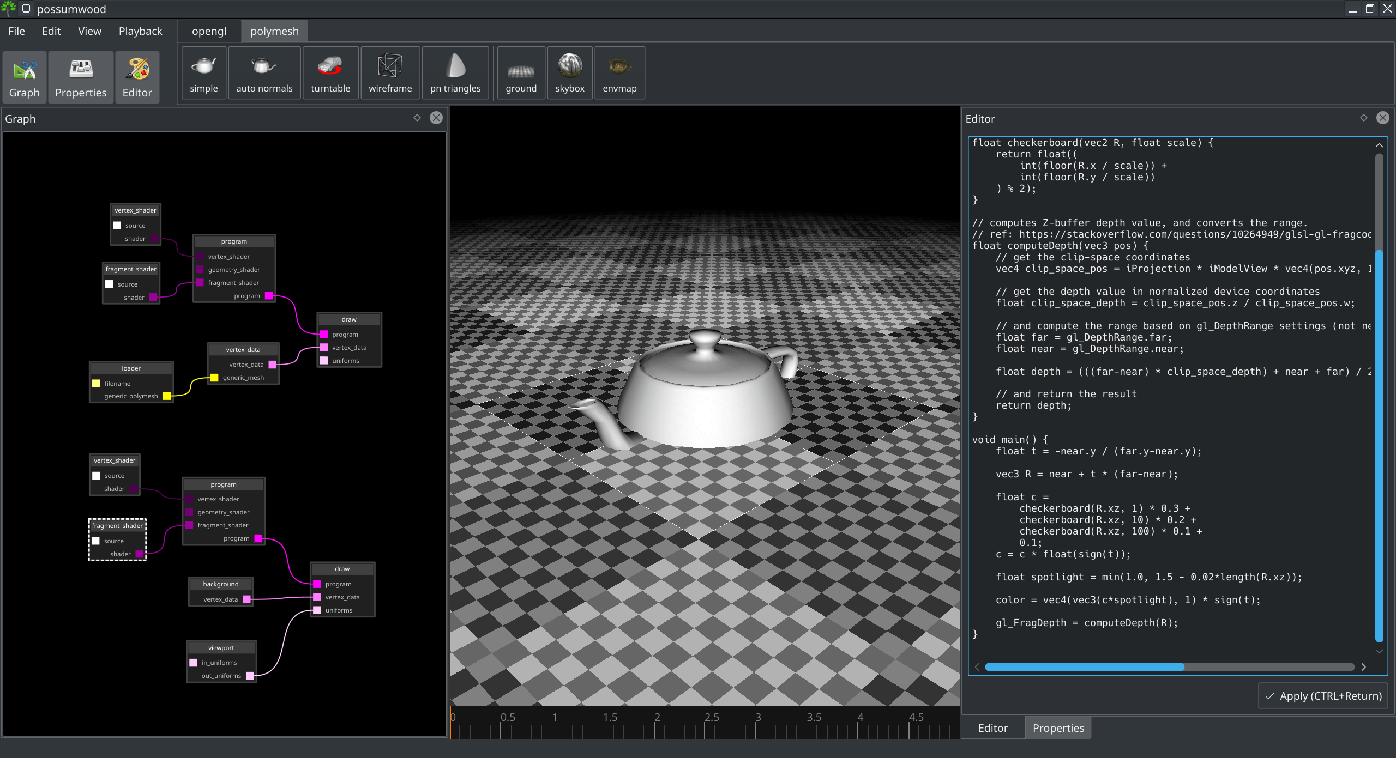The width and height of the screenshot is (1396, 758).
Task: Select the ground setup icon
Action: pyautogui.click(x=520, y=72)
